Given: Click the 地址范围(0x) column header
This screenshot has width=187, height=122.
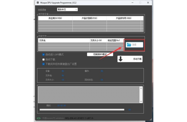Looking at the screenshot, I should pos(115,40).
